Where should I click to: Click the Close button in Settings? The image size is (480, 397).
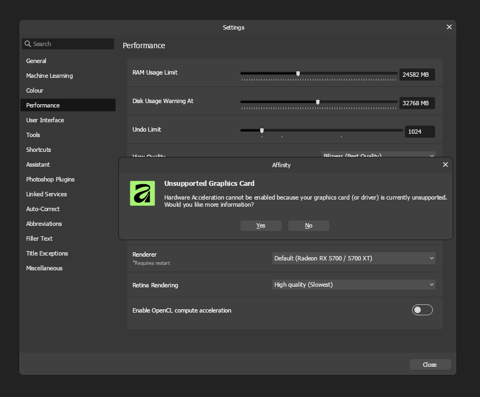(x=430, y=365)
